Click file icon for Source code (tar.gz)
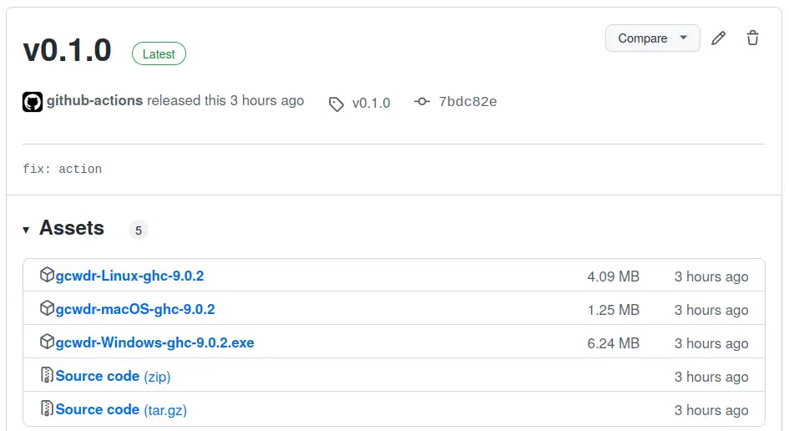This screenshot has height=431, width=789. 47,408
